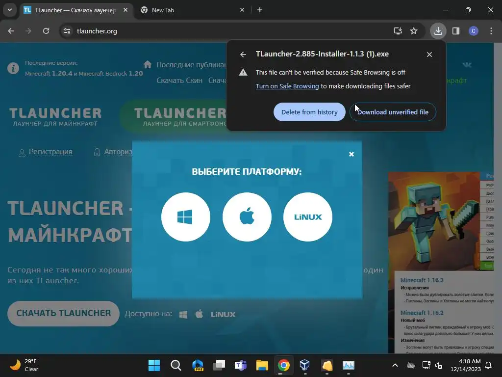502x377 pixels.
Task: Click the install app icon in address bar
Action: tap(398, 31)
